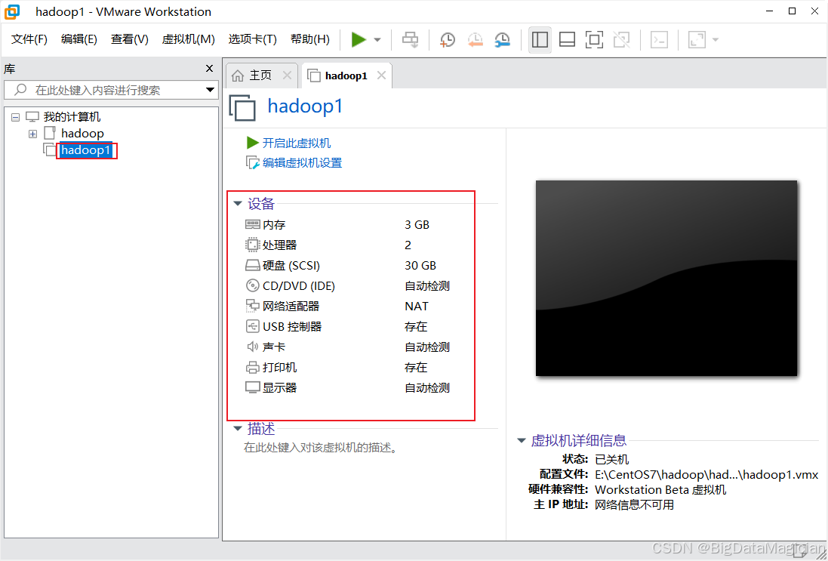Collapse the 描述 section
Viewport: 828px width, 561px height.
click(238, 428)
